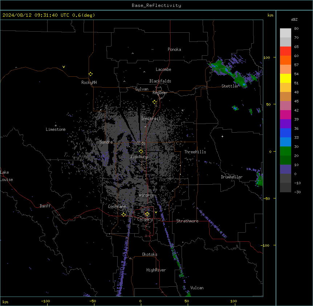Click the yellow diamond marker between Olds and Didsbury
Screen dimensions: 313x306
[141, 152]
